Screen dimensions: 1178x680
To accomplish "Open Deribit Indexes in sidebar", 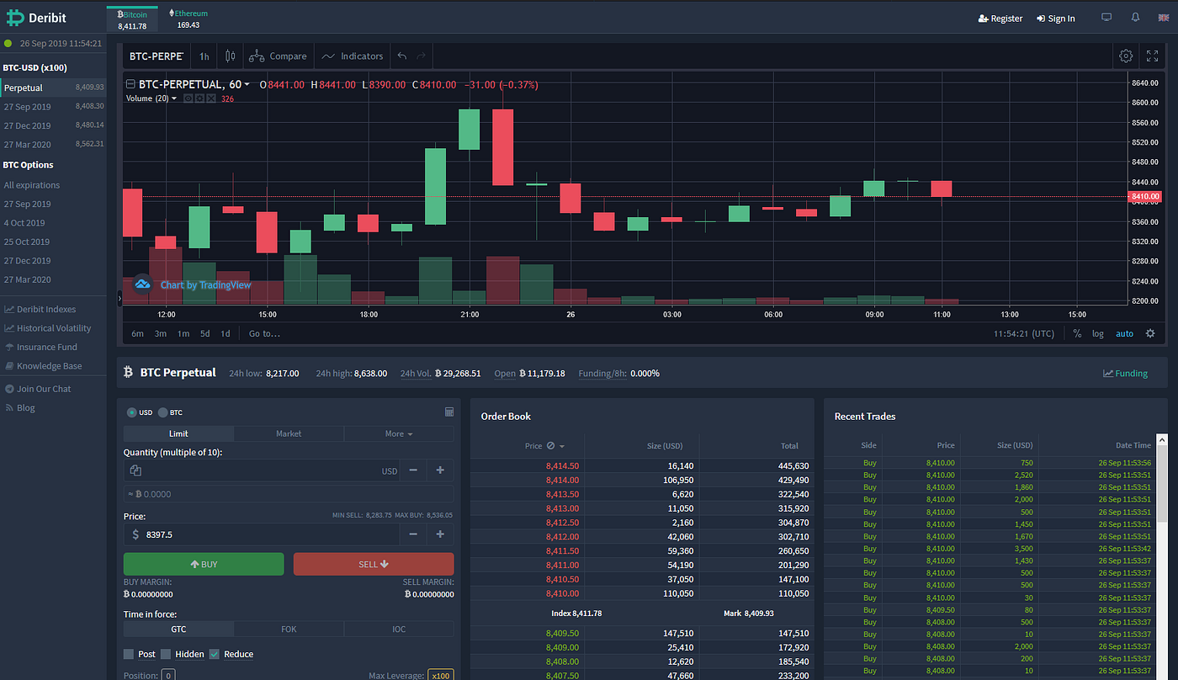I will click(x=40, y=309).
